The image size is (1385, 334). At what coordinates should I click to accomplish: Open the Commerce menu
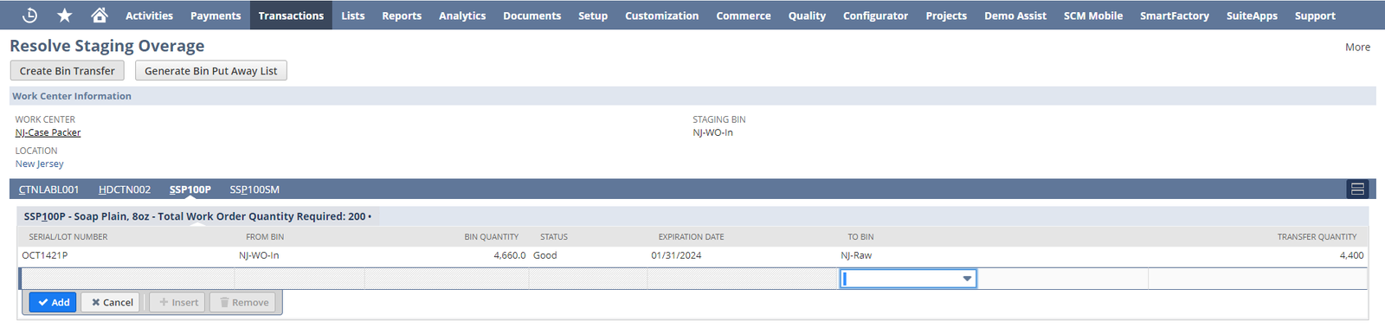point(744,16)
